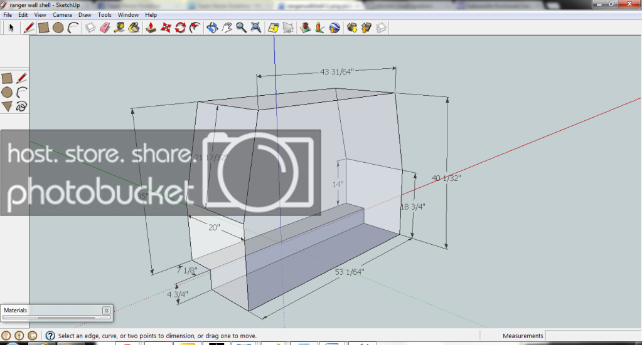
Task: Click the 4 3/4" dimension label
Action: pos(177,294)
